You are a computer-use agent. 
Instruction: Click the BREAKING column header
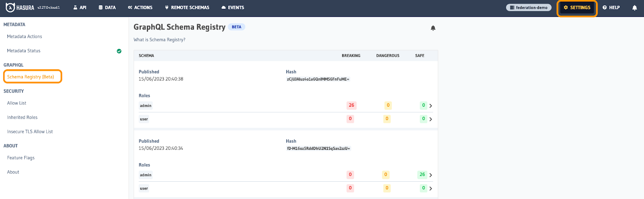pyautogui.click(x=351, y=56)
